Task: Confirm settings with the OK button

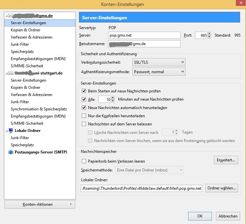Action: pyautogui.click(x=200, y=216)
